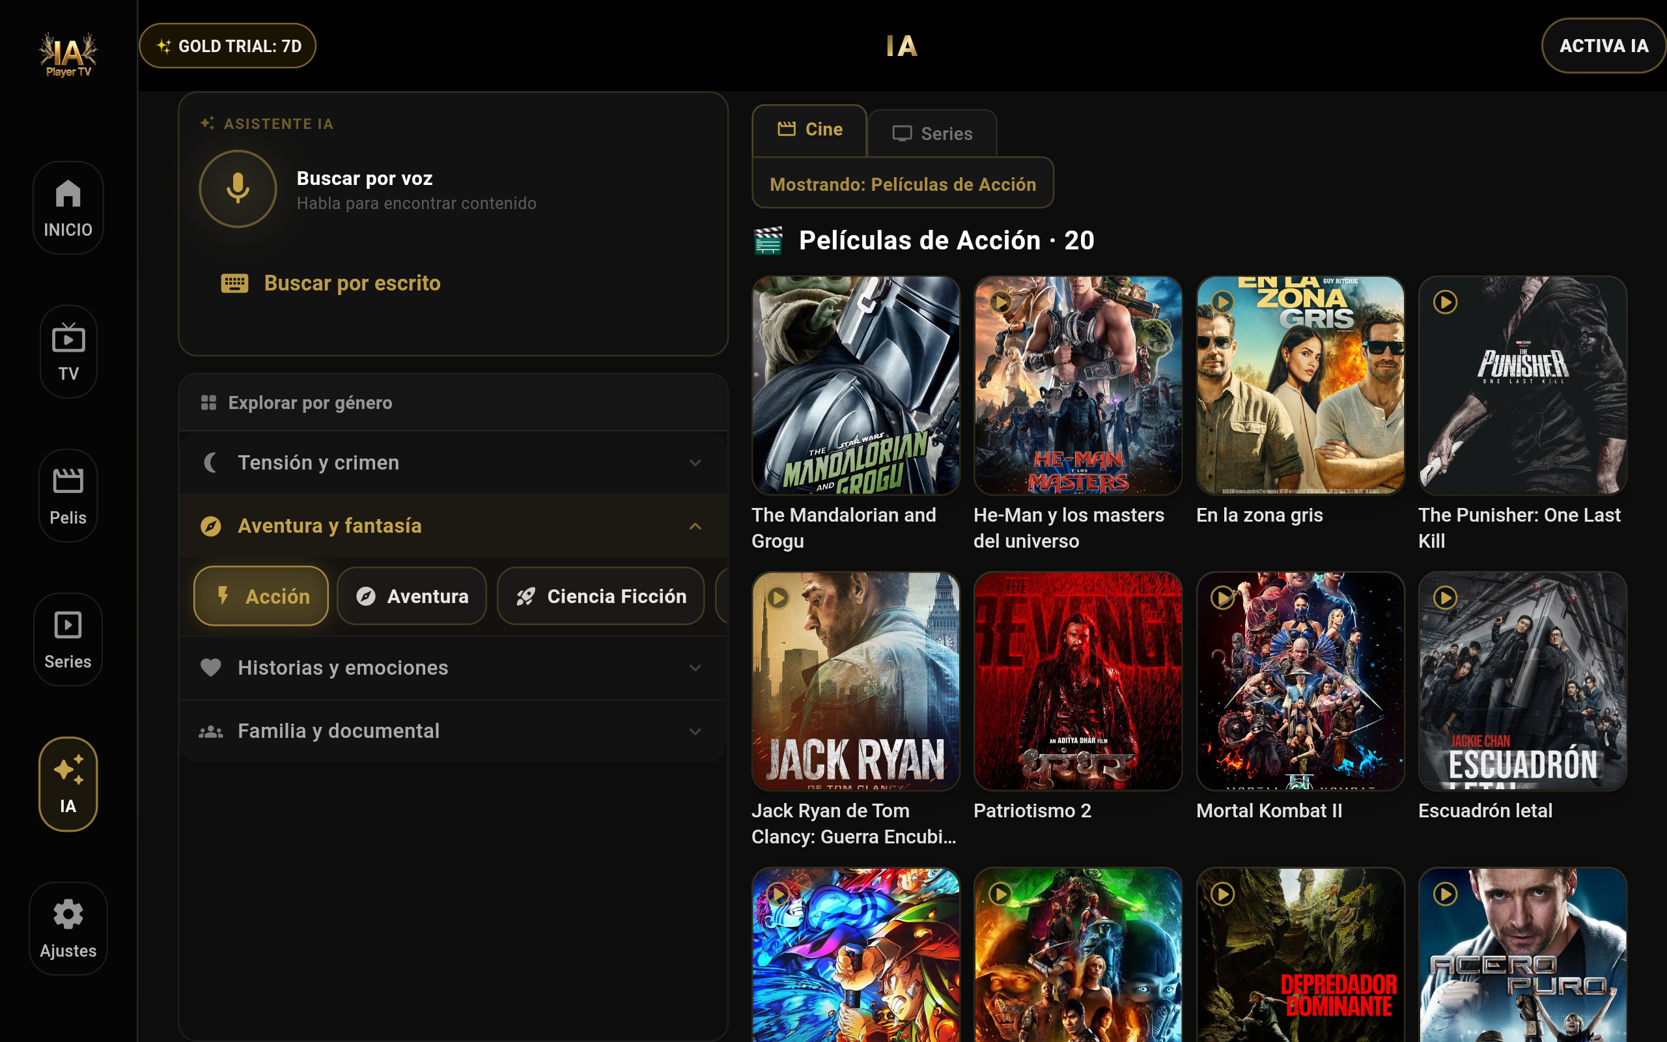Go to the TV section
This screenshot has width=1667, height=1042.
click(x=68, y=352)
